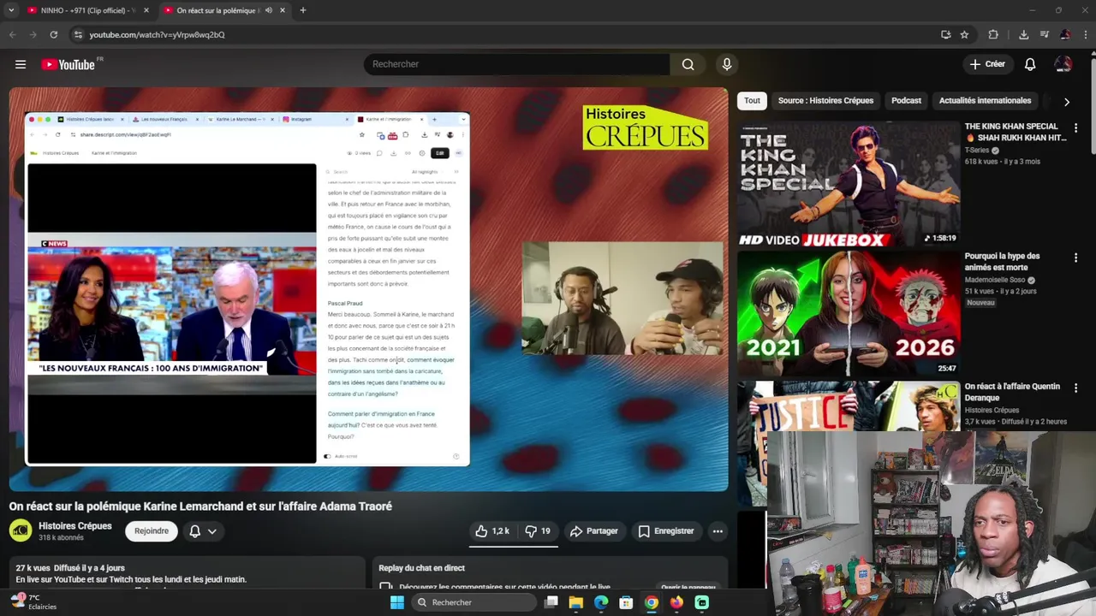Image resolution: width=1096 pixels, height=616 pixels.
Task: Click the Créer button
Action: (987, 64)
